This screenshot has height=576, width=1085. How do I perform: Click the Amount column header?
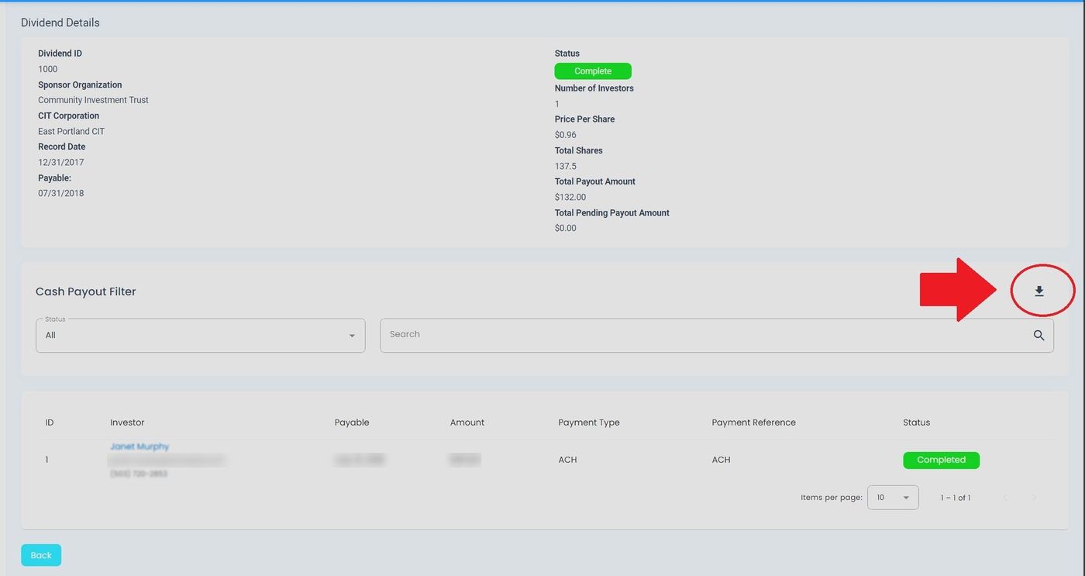tap(467, 423)
